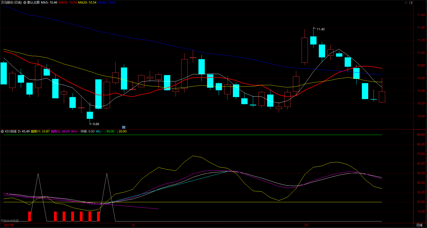Click the 9.88 low price annotation
This screenshot has width=427, height=228.
click(x=96, y=124)
